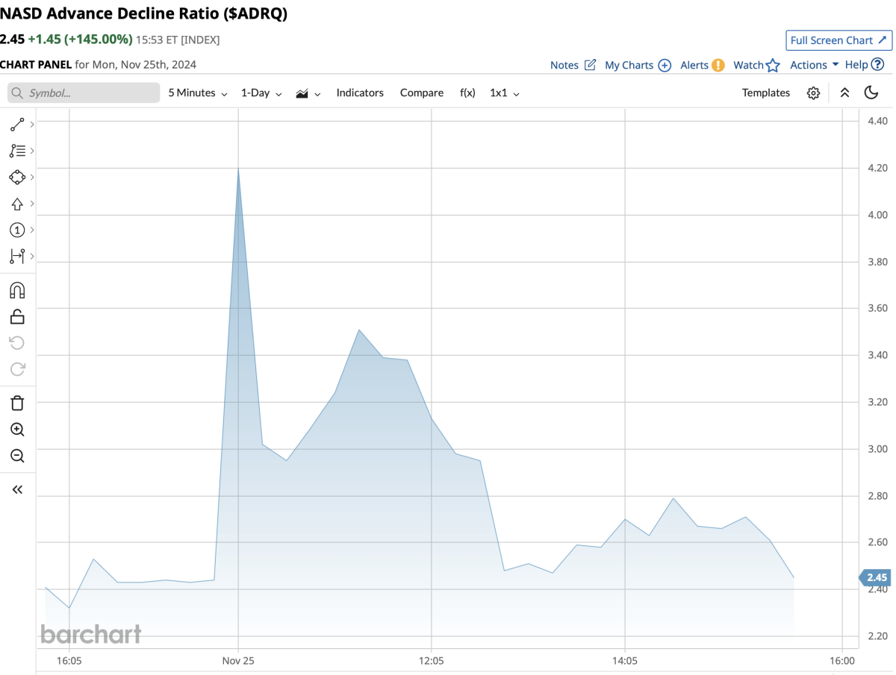Click the Symbol search field
The height and width of the screenshot is (675, 896).
point(84,93)
